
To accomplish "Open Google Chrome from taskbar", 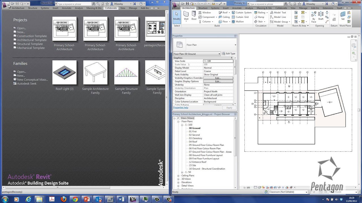I will [x=75, y=199].
